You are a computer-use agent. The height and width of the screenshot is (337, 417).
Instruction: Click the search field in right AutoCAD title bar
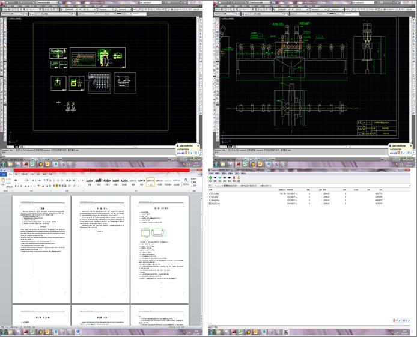[x=364, y=2]
